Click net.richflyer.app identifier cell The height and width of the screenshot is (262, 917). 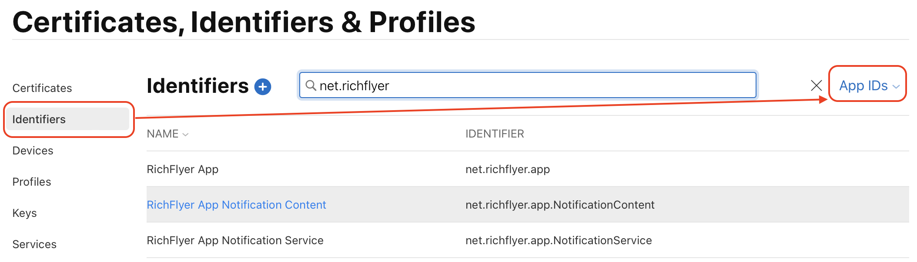click(508, 169)
